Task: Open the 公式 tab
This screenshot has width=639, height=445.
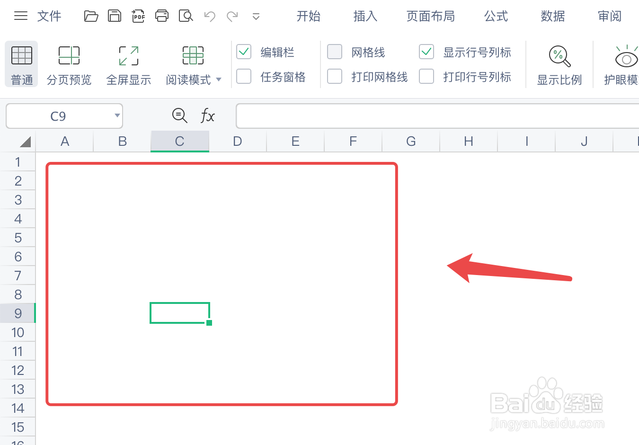Action: click(496, 16)
